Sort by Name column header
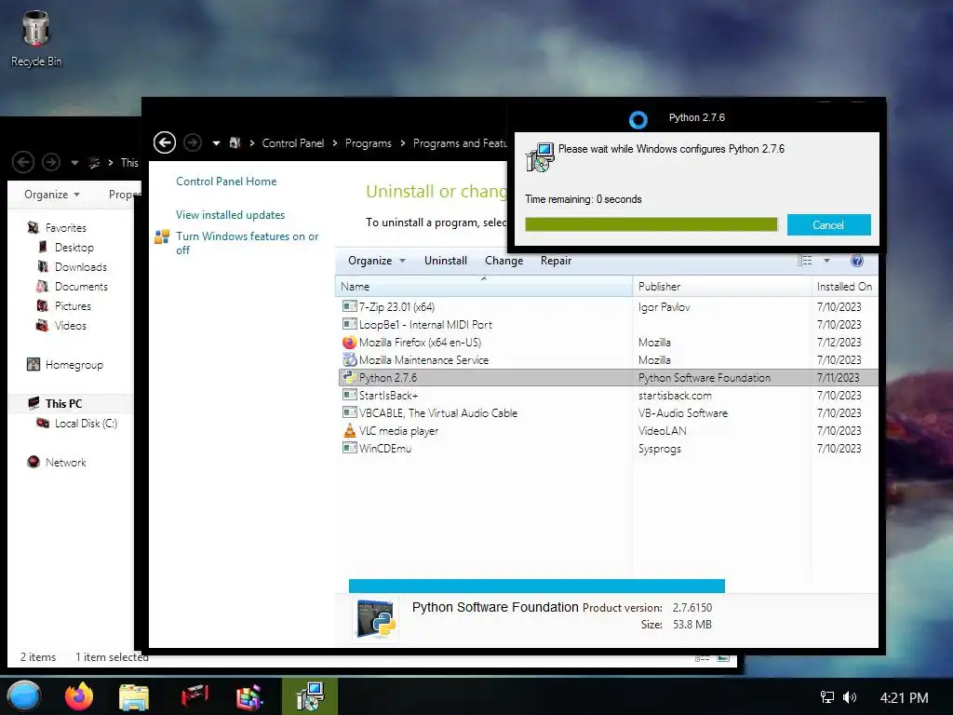Viewport: 953px width, 715px height. [483, 287]
